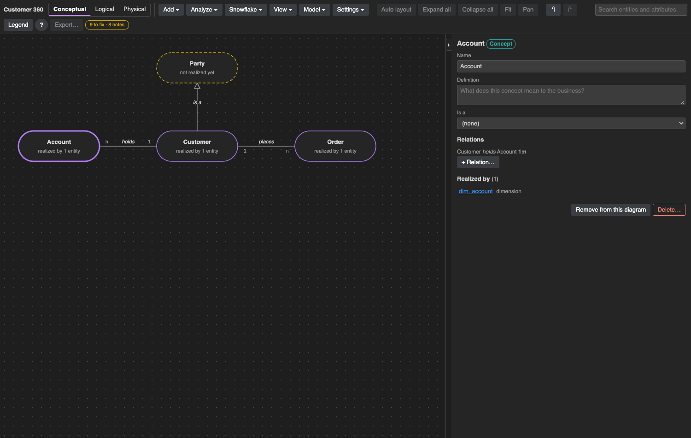Click the Expand all button
The width and height of the screenshot is (691, 438).
tap(437, 10)
